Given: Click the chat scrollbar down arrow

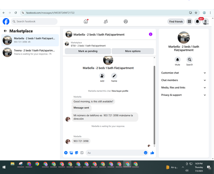Looking at the screenshot, I should (154, 146).
